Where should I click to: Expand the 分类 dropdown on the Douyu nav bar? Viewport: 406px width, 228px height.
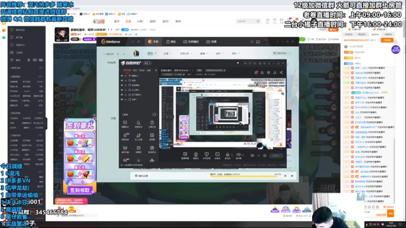pos(140,21)
